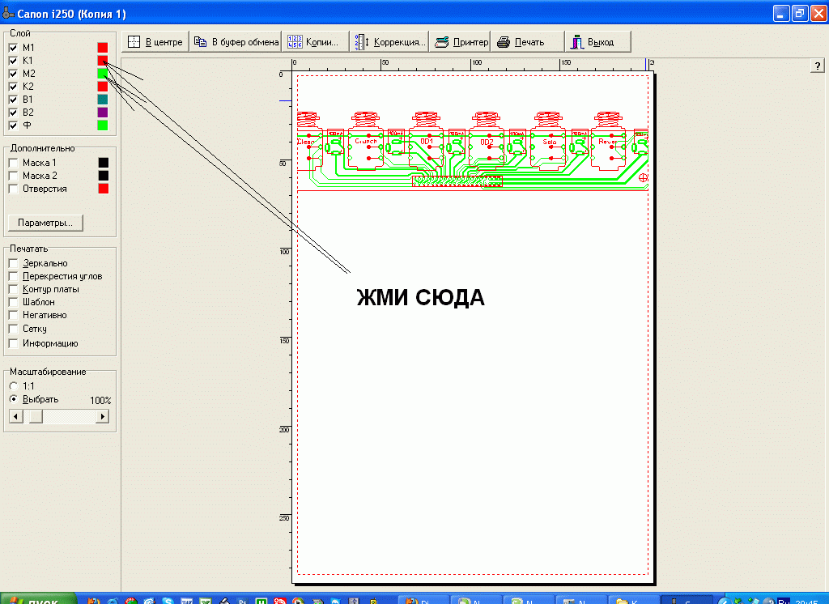
Task: Click the Crunch label on the board preview
Action: [x=366, y=141]
